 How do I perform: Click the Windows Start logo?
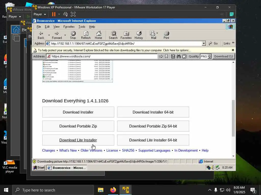tap(6, 190)
